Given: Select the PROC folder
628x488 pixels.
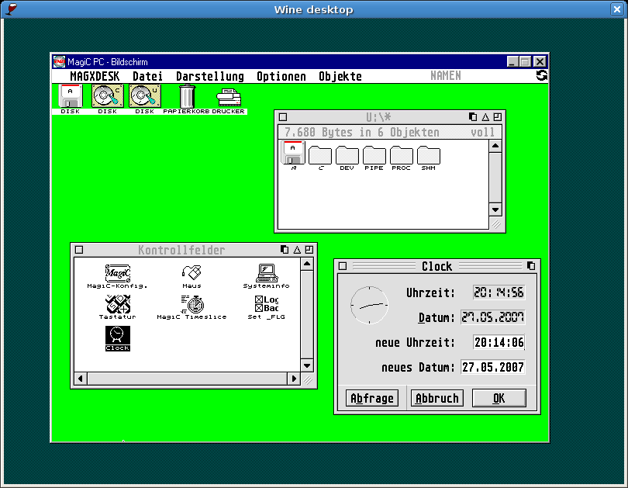Looking at the screenshot, I should pyautogui.click(x=402, y=158).
